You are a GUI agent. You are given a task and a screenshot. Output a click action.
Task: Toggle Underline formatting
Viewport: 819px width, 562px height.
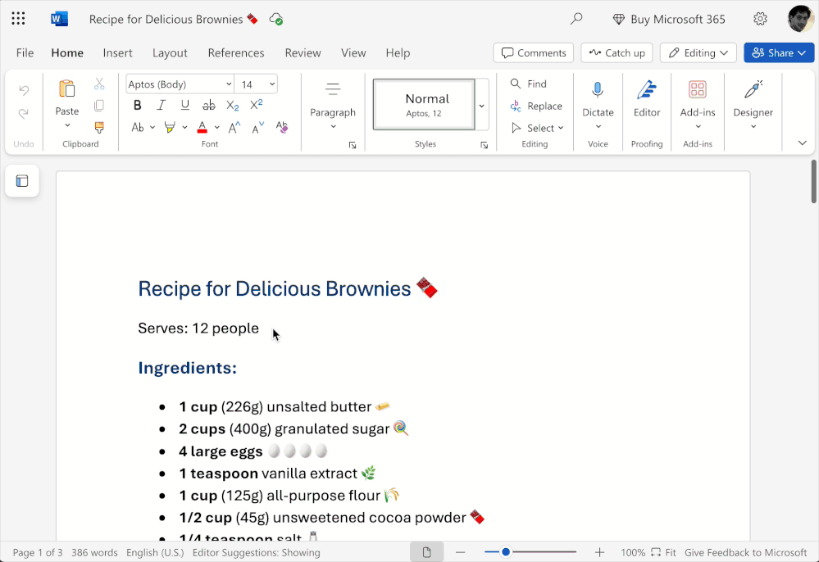pos(185,105)
